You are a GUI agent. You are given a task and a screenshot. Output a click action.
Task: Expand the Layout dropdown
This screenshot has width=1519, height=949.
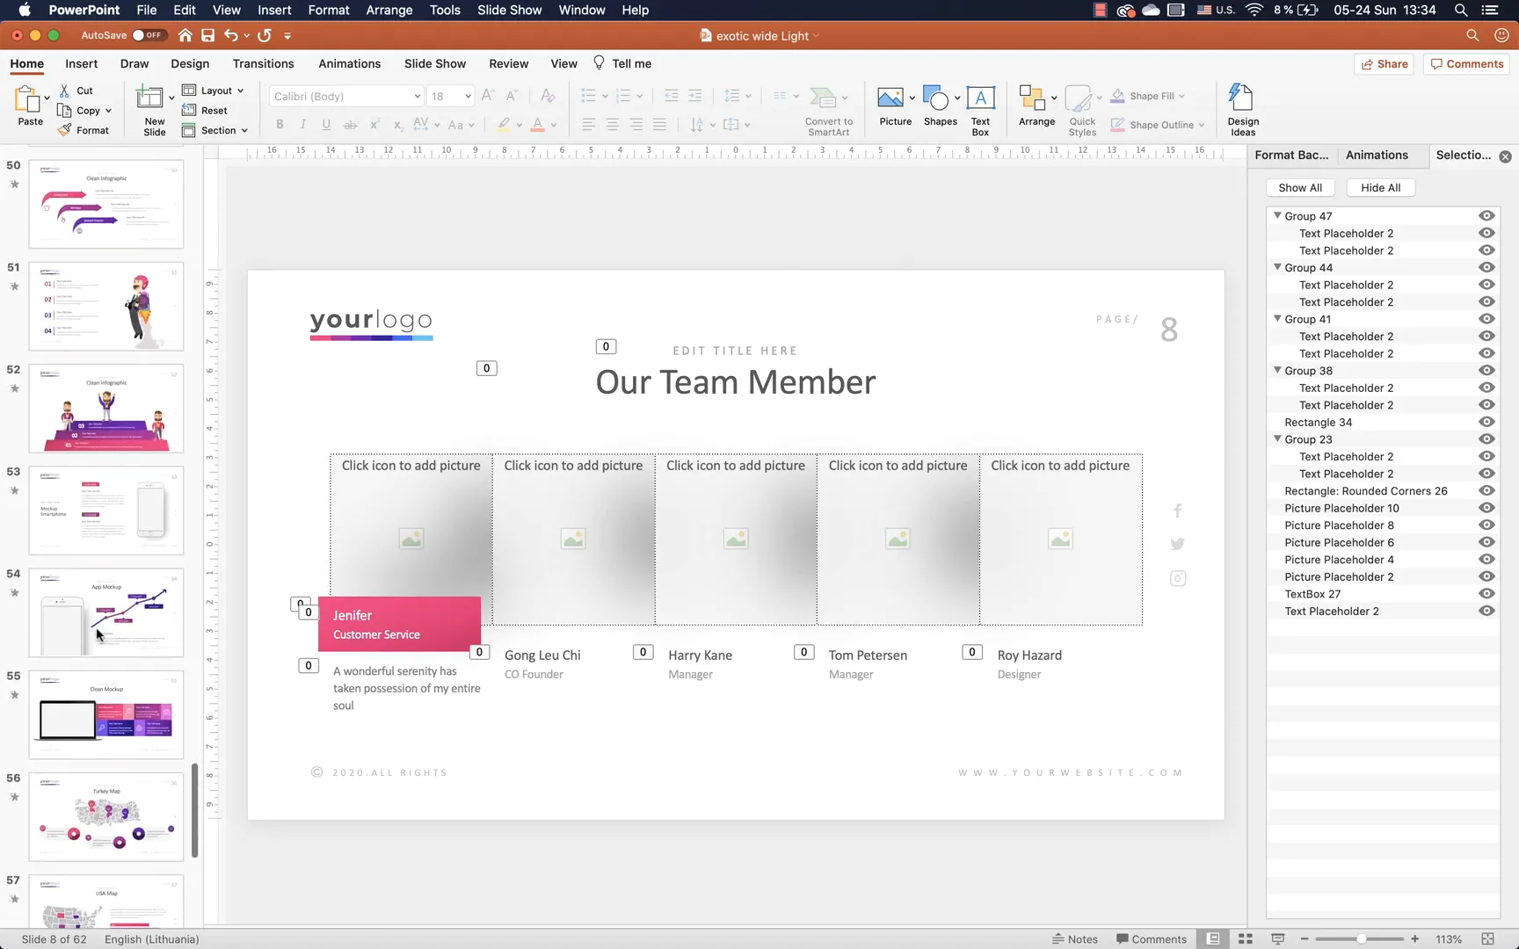[x=239, y=91]
